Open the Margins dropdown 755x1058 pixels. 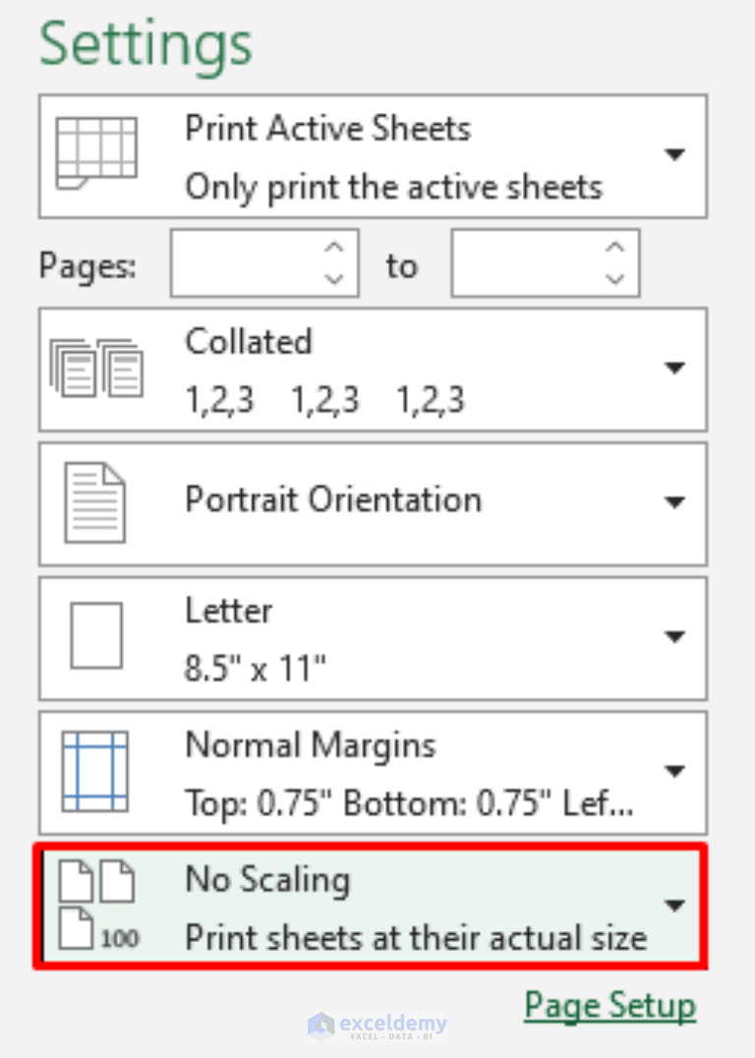coord(675,771)
